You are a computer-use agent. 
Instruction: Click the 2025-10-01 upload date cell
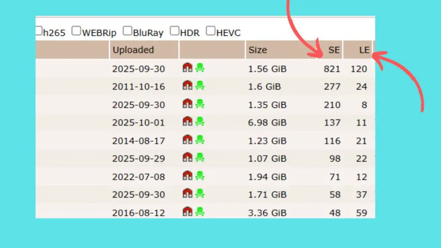coord(138,123)
